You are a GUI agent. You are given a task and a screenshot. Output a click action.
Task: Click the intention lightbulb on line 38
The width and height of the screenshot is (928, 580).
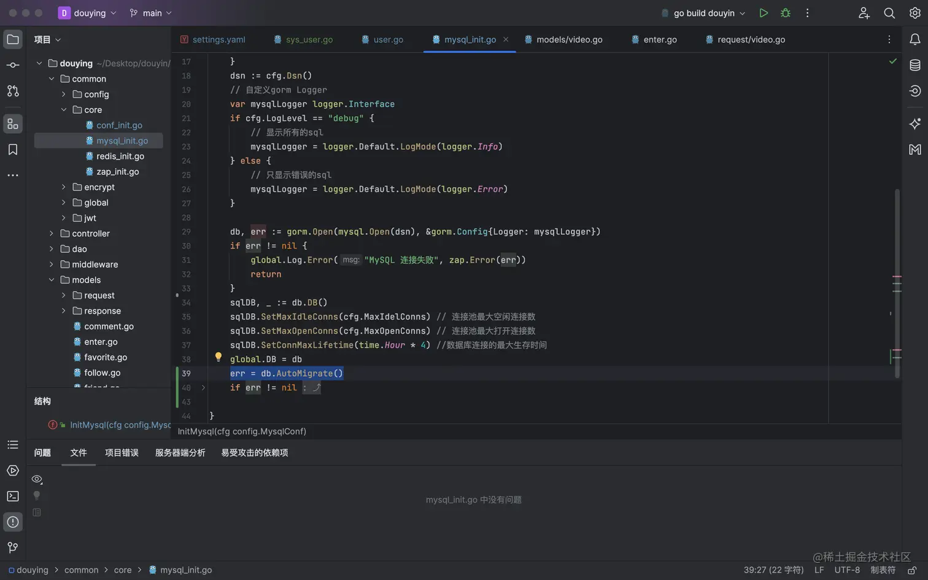click(218, 357)
